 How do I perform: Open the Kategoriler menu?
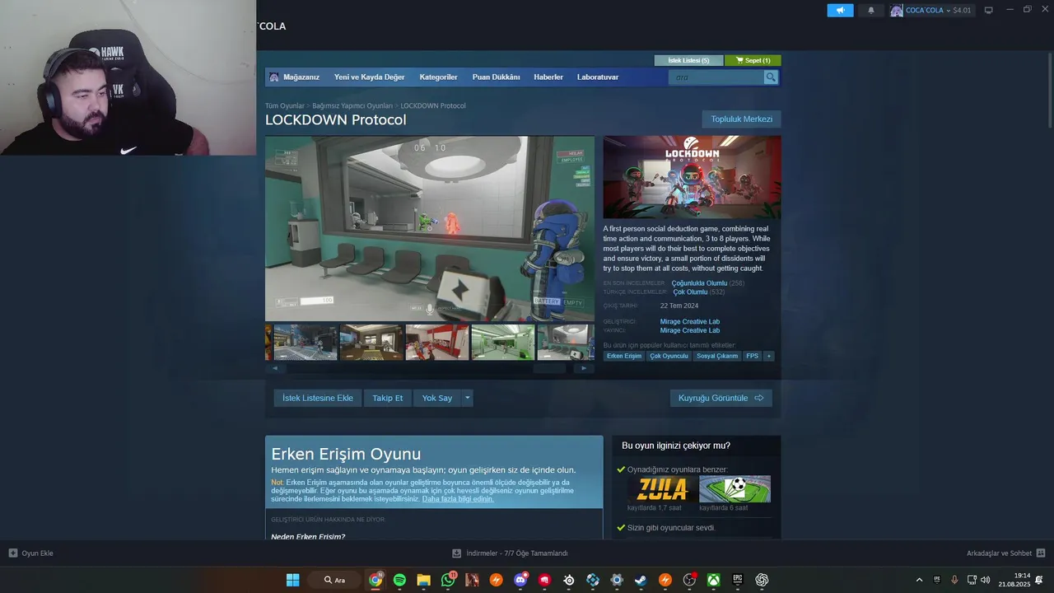(438, 77)
